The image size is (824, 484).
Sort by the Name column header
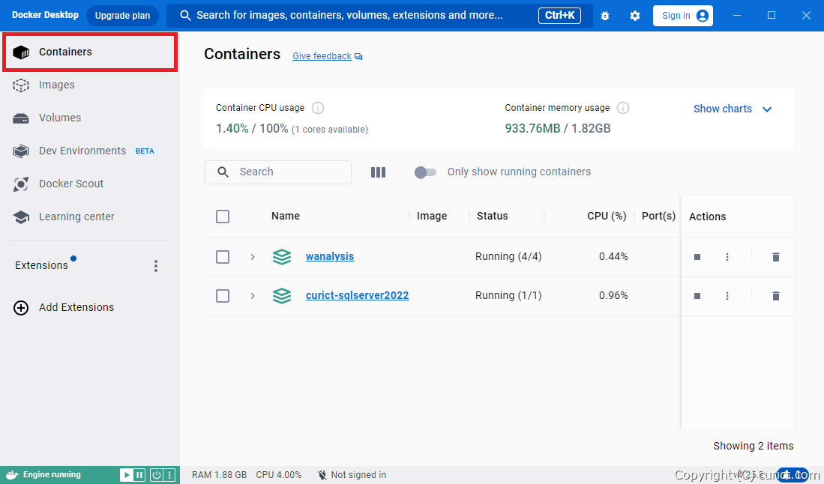coord(286,217)
